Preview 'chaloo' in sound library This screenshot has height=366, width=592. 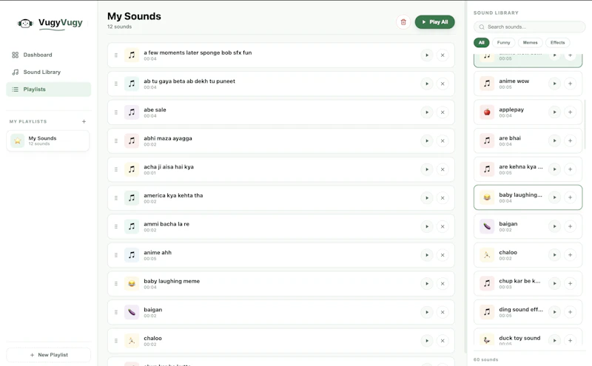pos(554,255)
